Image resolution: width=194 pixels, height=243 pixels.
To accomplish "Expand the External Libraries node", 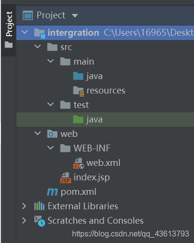I will (24, 206).
